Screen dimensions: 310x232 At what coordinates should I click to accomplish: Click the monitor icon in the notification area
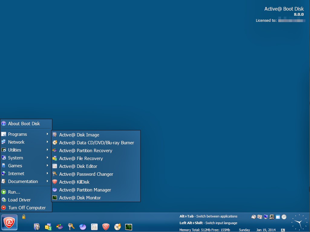coord(266,217)
